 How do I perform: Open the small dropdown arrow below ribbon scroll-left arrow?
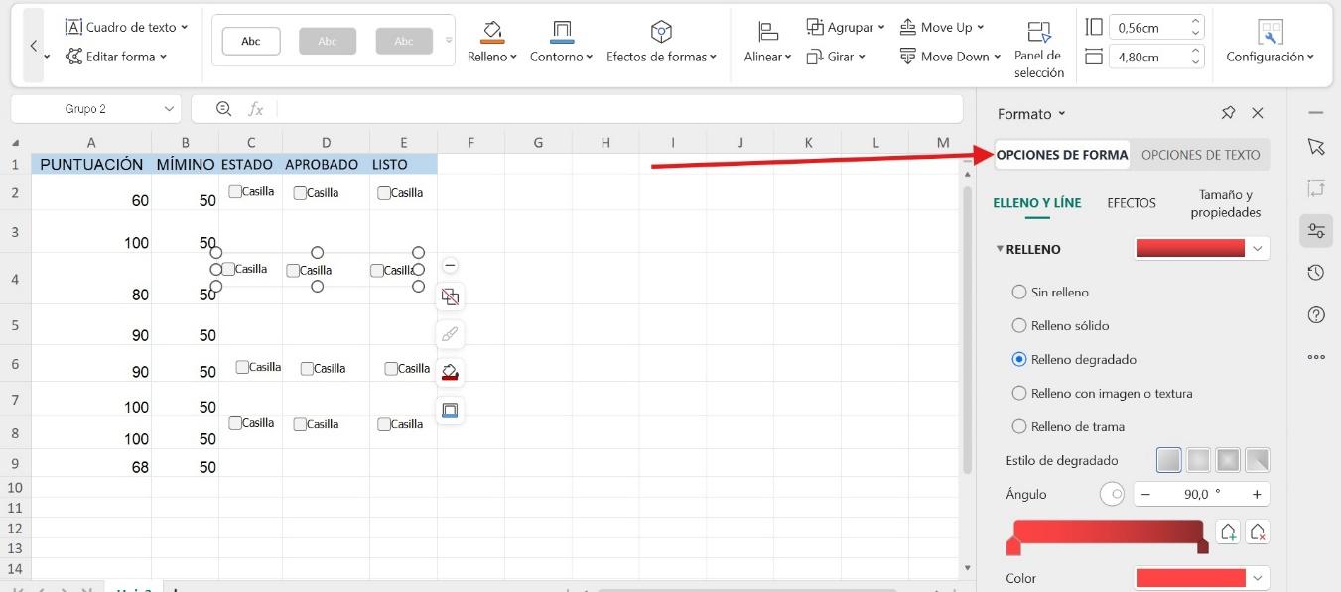click(x=47, y=57)
